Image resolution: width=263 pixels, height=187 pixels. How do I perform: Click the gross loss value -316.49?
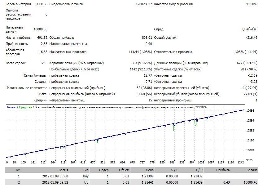pyautogui.click(x=252, y=38)
